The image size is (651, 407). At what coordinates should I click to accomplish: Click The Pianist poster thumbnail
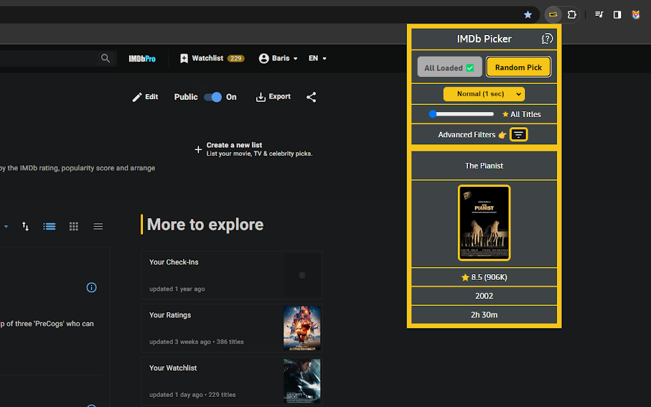click(484, 223)
